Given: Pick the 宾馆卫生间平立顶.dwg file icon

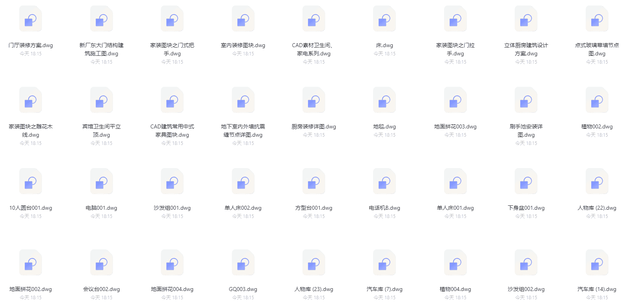Looking at the screenshot, I should pyautogui.click(x=102, y=100).
